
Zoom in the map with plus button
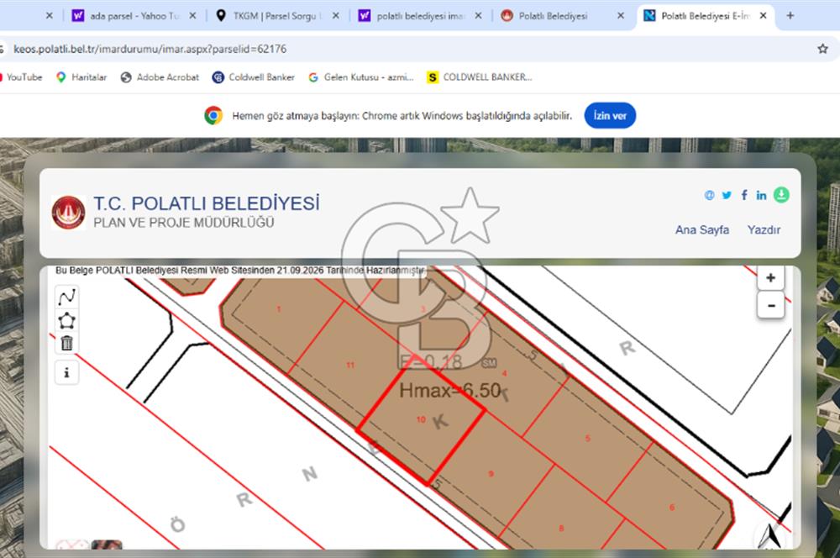(x=770, y=277)
